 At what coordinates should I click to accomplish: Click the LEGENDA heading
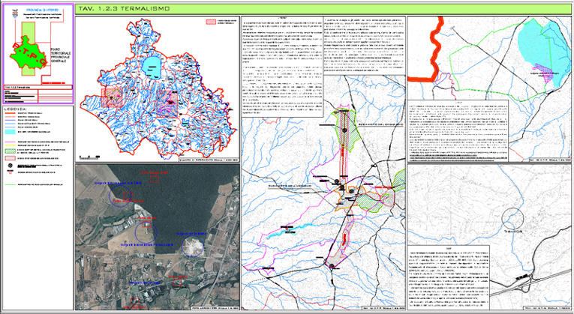(x=16, y=109)
